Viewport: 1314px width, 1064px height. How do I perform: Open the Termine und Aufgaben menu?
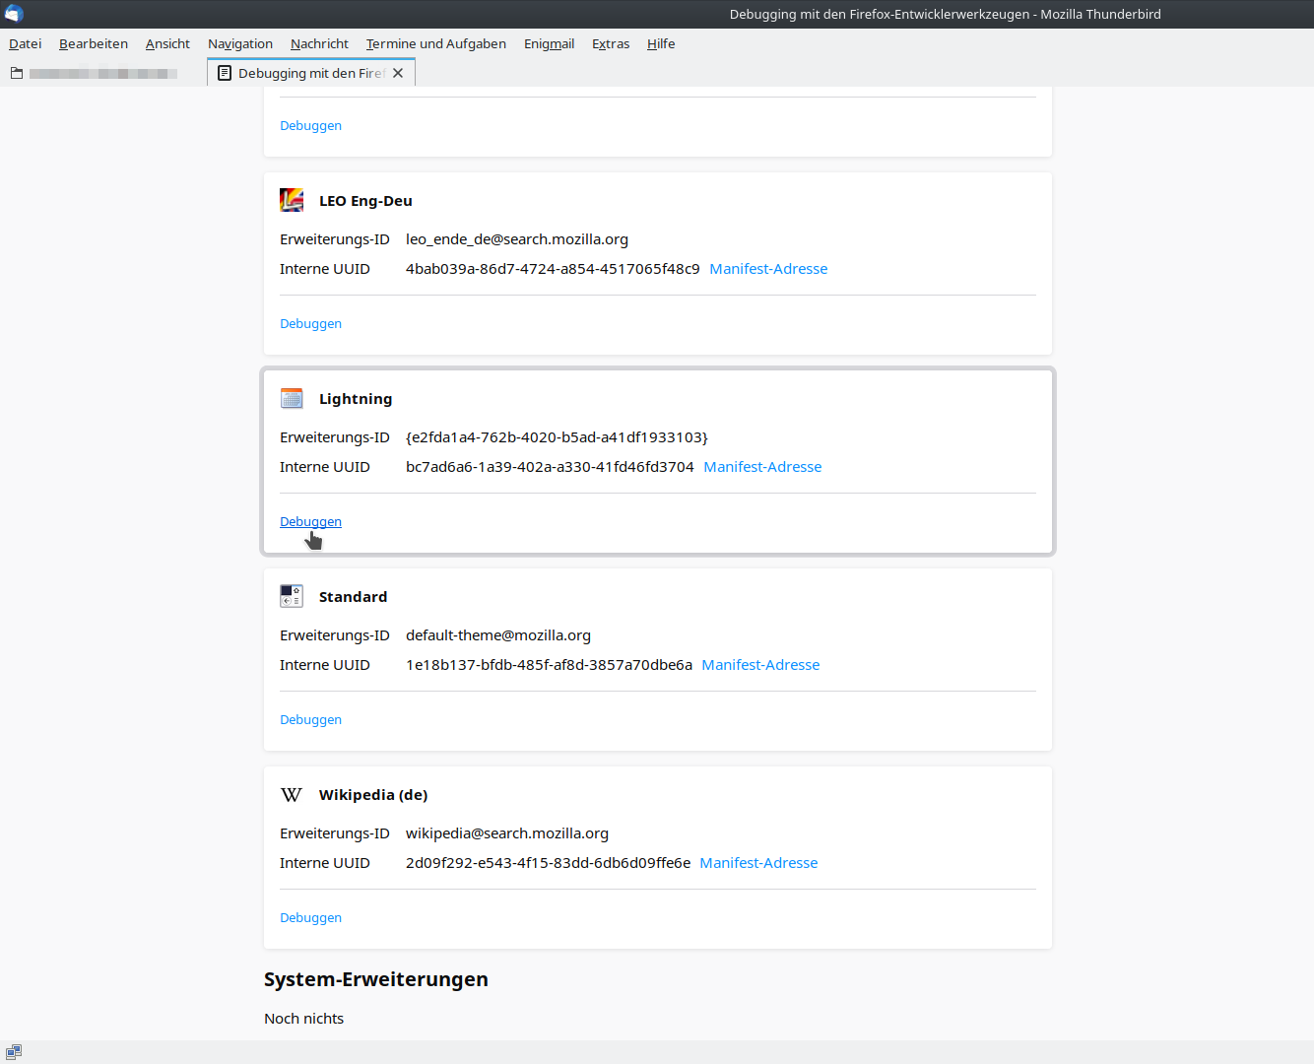435,43
